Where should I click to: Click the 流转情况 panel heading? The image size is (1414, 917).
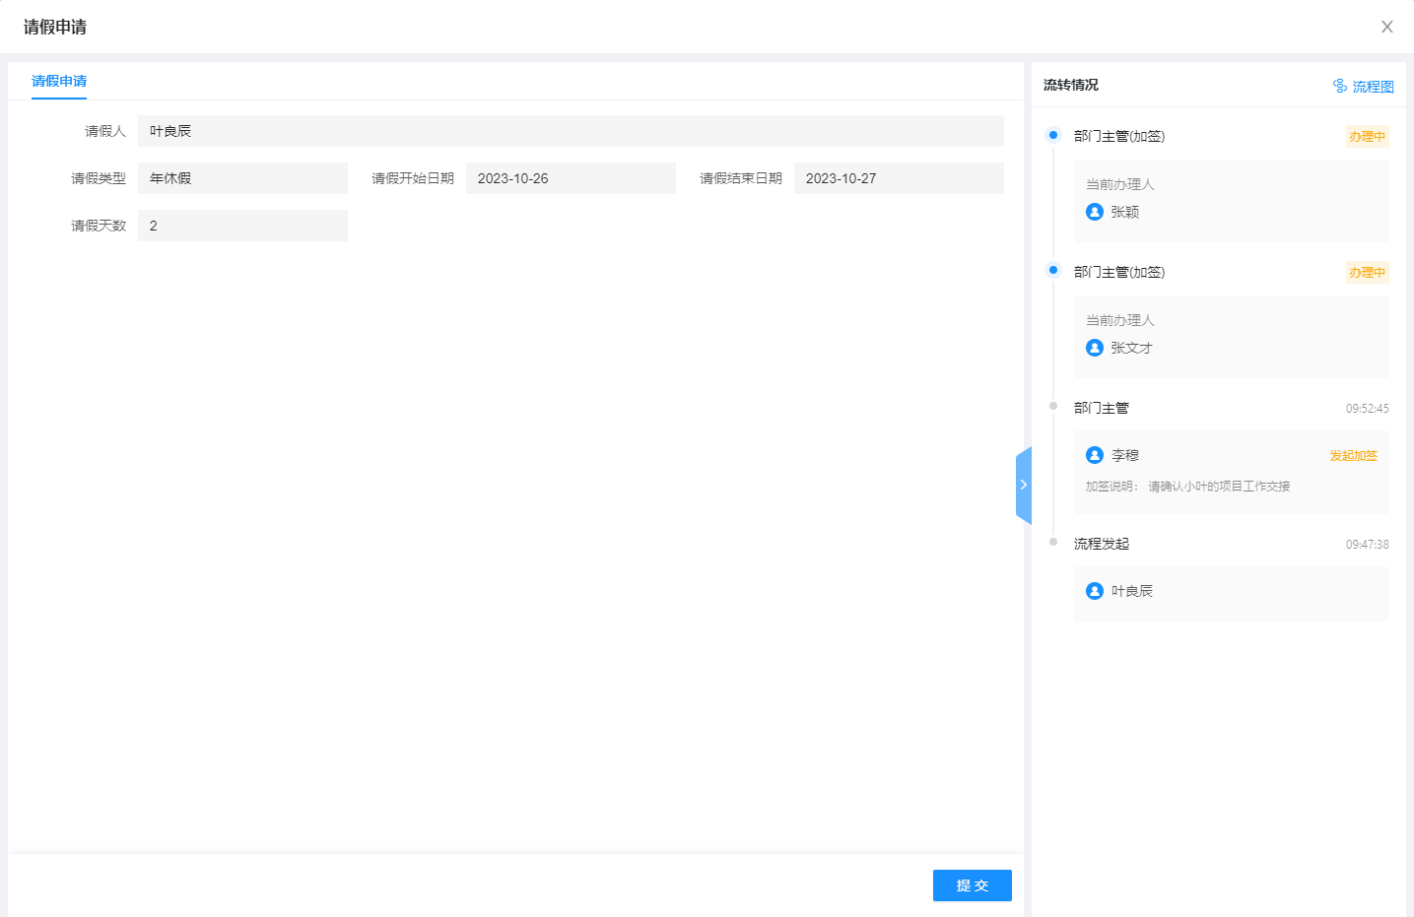tap(1071, 85)
